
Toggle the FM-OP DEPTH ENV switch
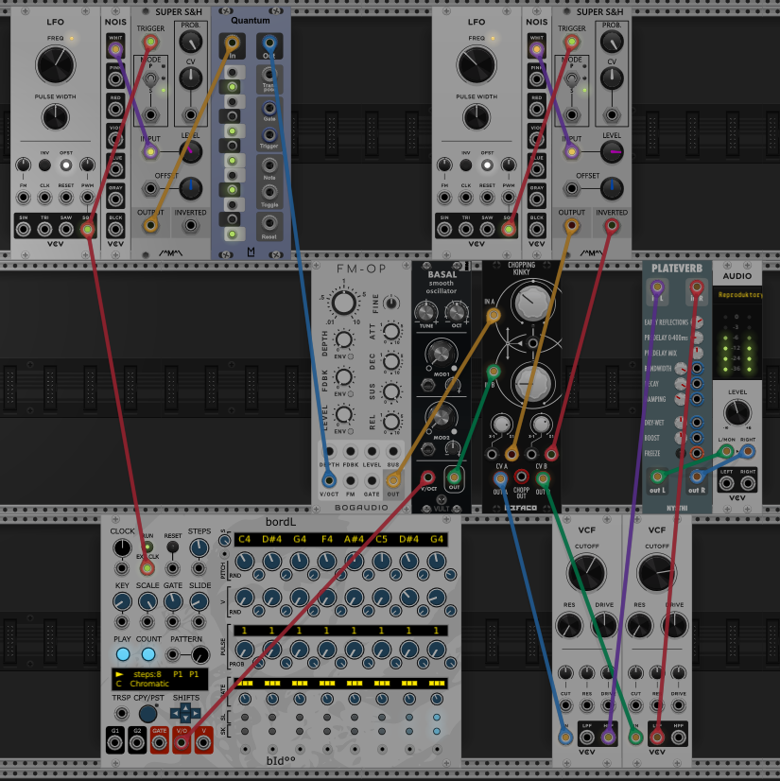click(351, 356)
